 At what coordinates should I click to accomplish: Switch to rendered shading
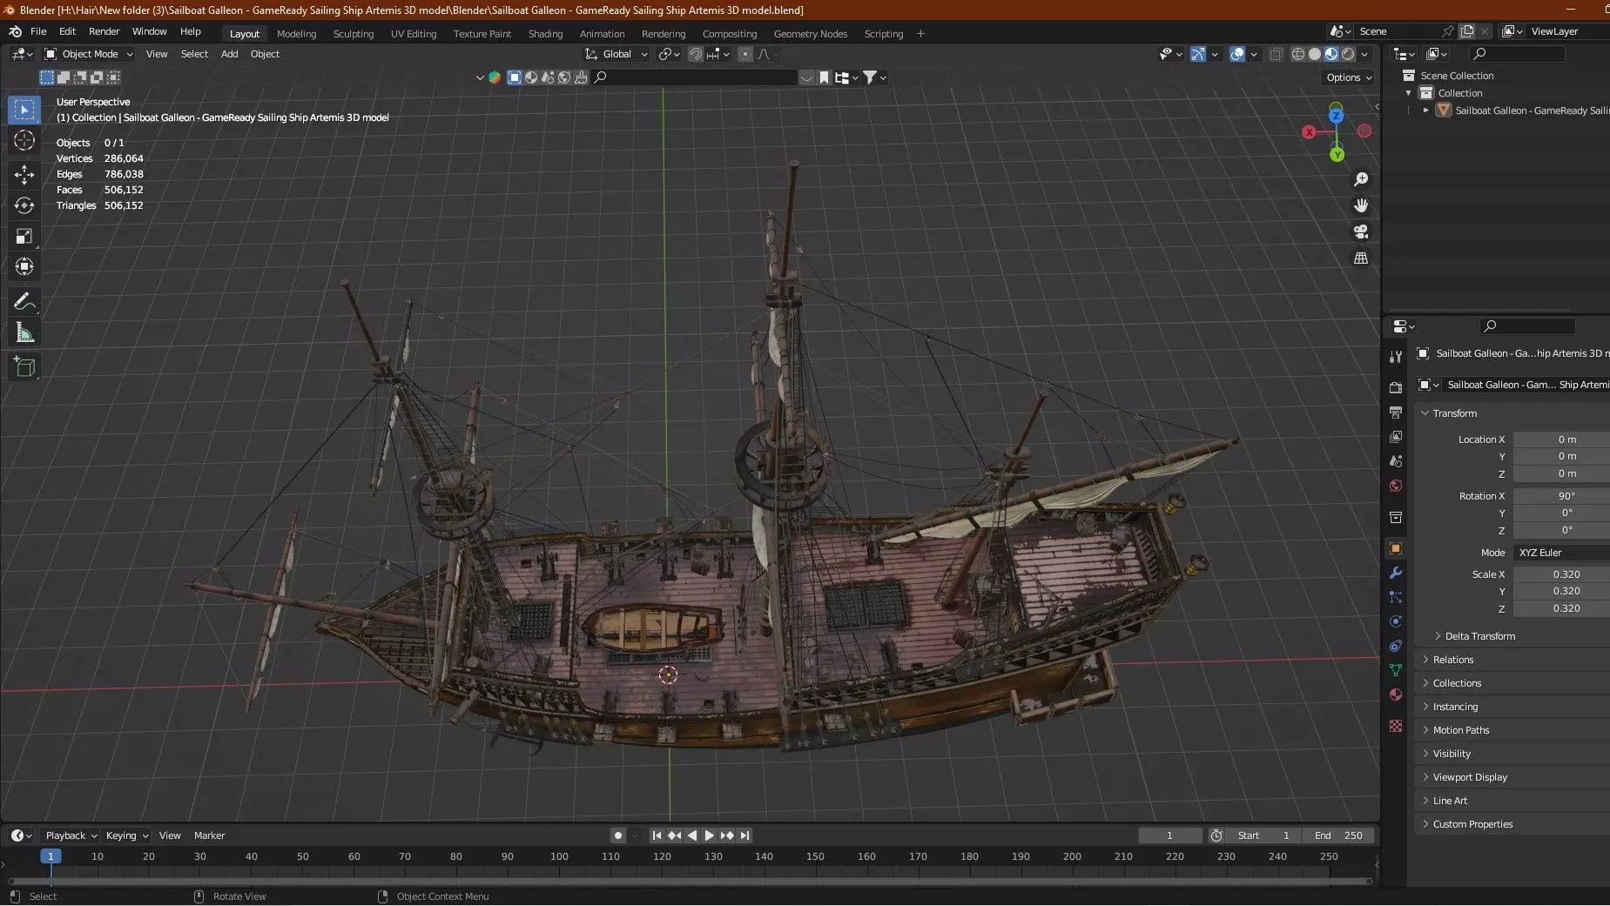click(1348, 54)
